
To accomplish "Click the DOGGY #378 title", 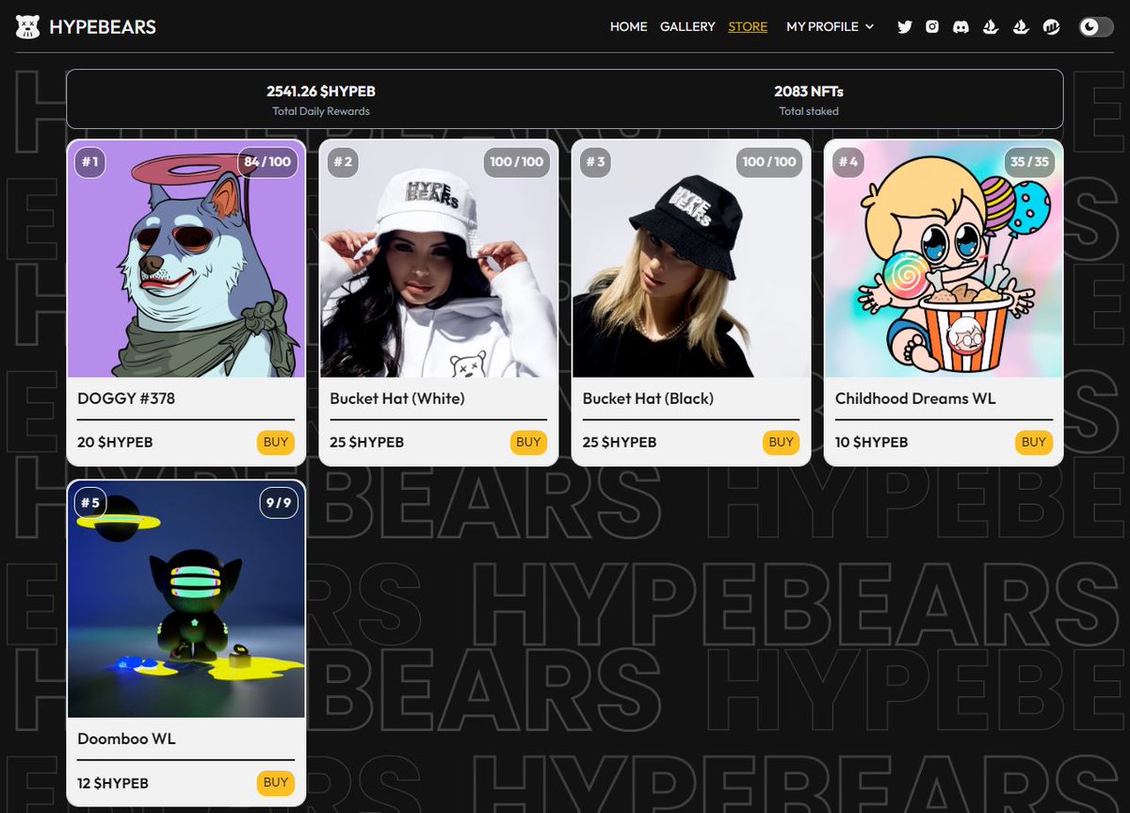I will click(x=126, y=398).
